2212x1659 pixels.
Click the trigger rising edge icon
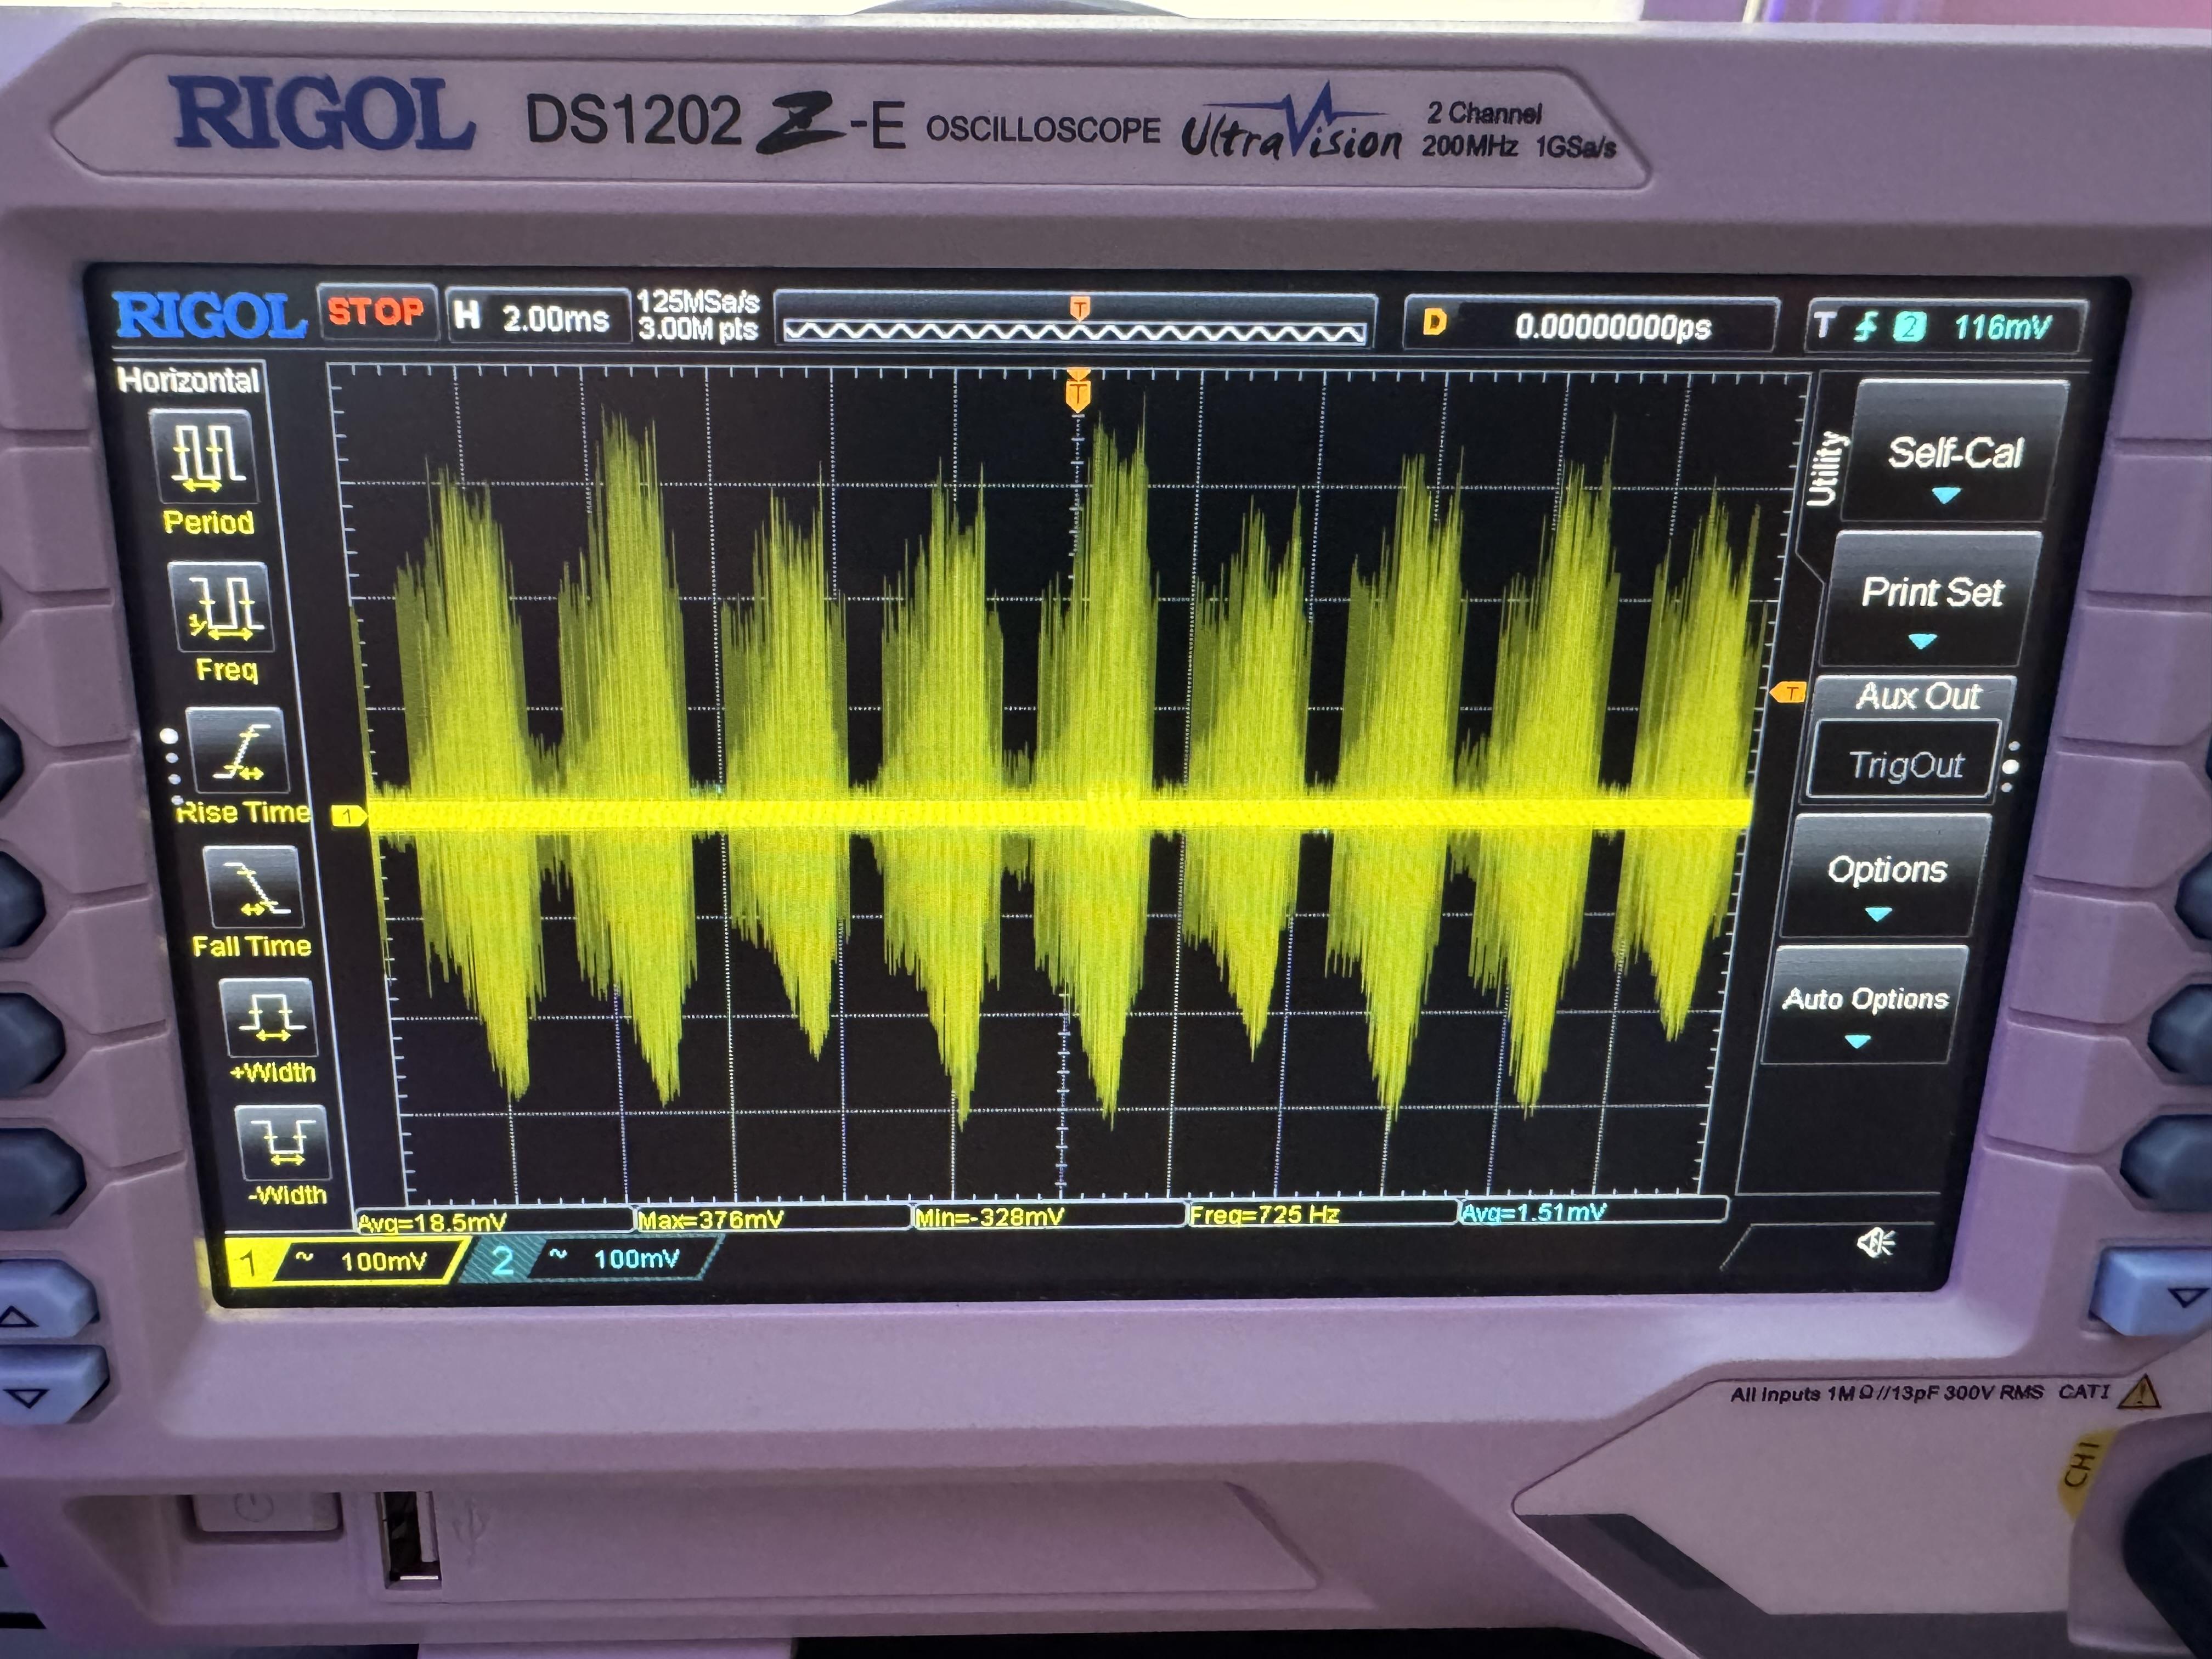(1866, 327)
